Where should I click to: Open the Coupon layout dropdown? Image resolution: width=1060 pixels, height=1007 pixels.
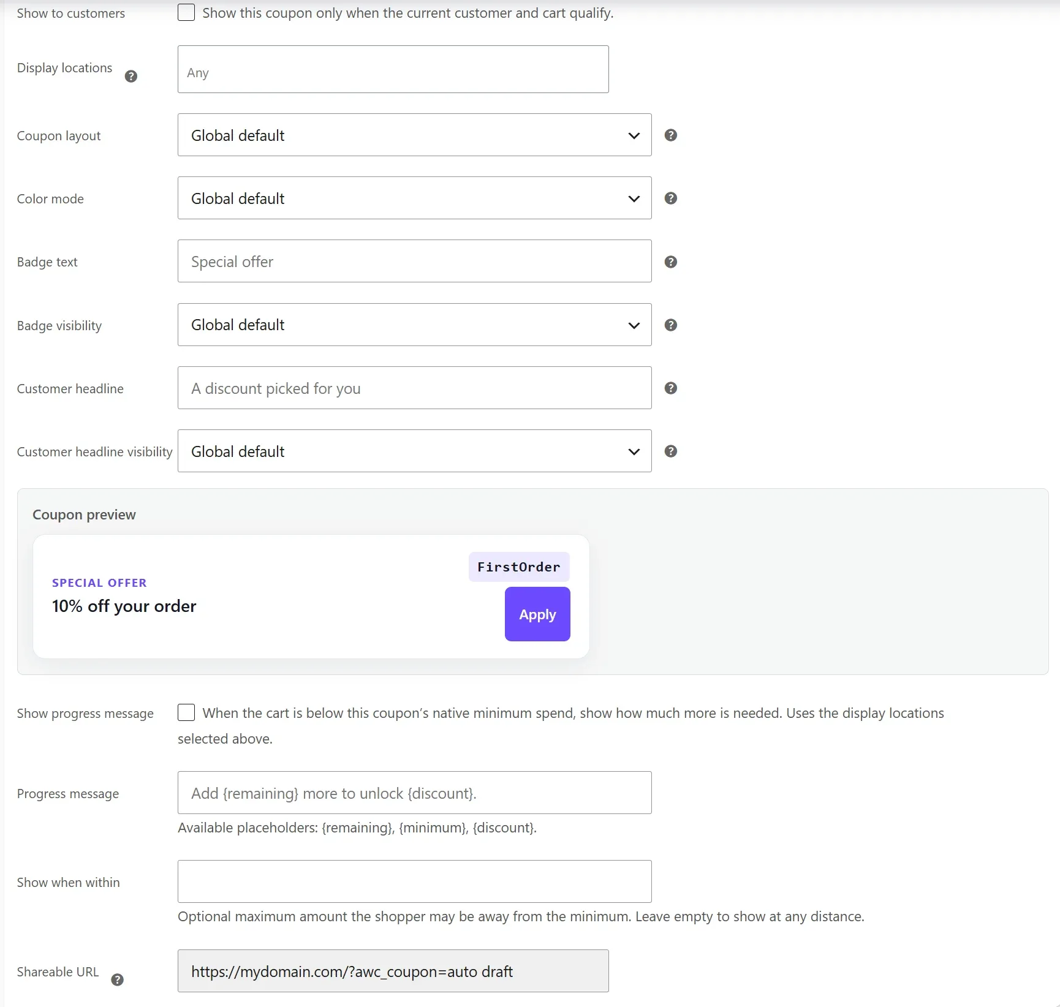[415, 135]
